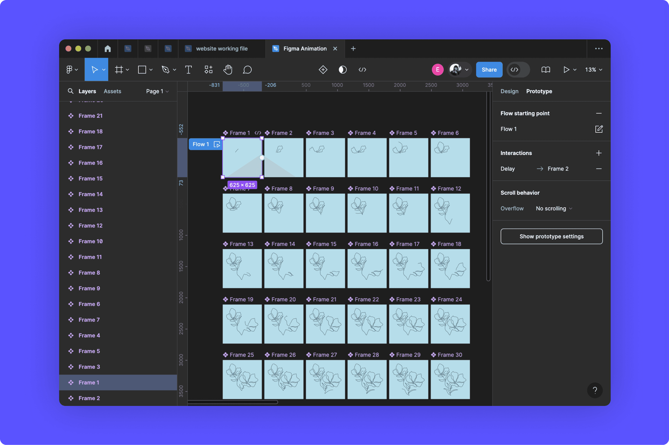
Task: Close the Figma Animation tab
Action: click(x=335, y=49)
